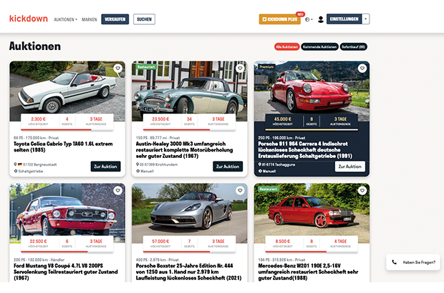The width and height of the screenshot is (444, 293).
Task: Select the Kommende Auktionen filter tab
Action: pyautogui.click(x=319, y=47)
